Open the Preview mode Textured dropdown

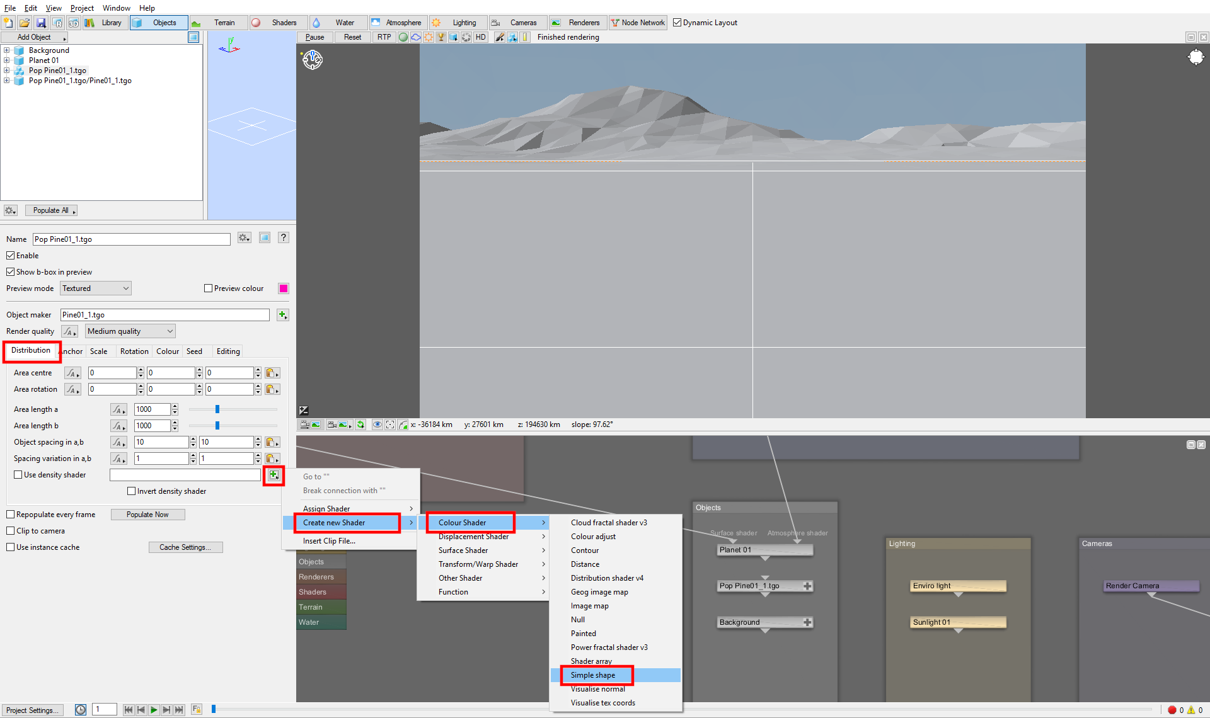[96, 288]
